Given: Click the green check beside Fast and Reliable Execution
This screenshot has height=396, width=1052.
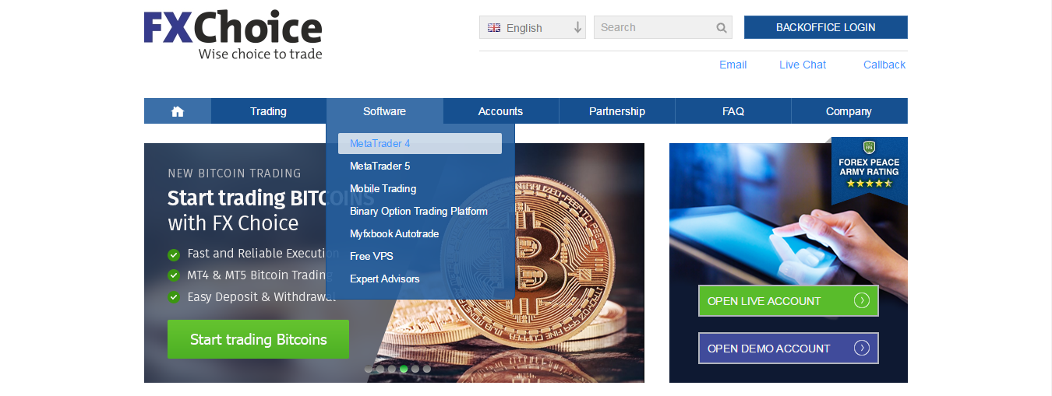Looking at the screenshot, I should coord(174,254).
